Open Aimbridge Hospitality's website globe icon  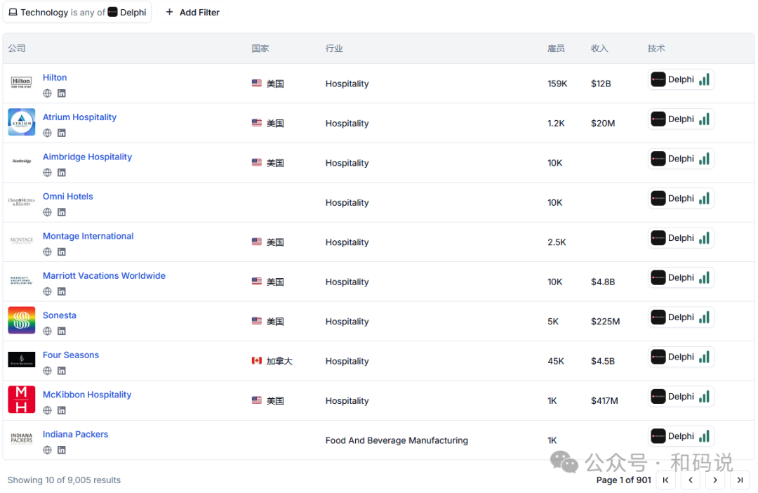(x=47, y=173)
